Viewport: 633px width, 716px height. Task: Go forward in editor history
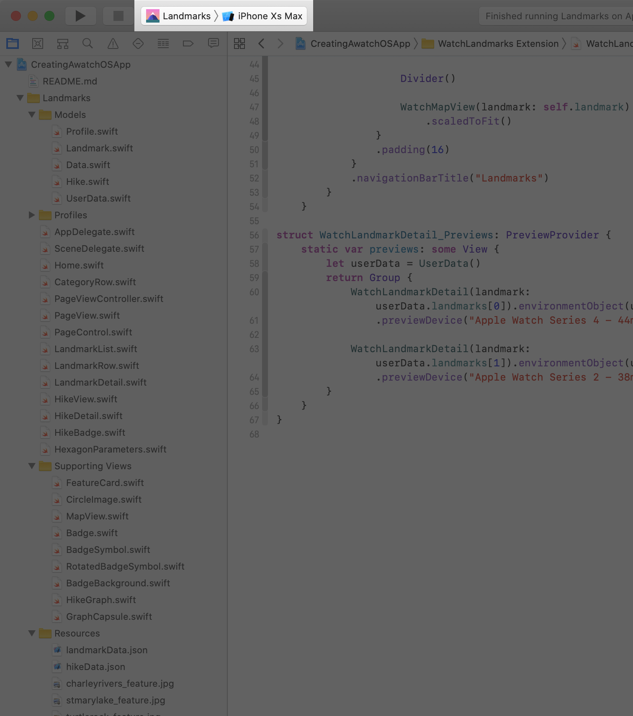[x=280, y=43]
